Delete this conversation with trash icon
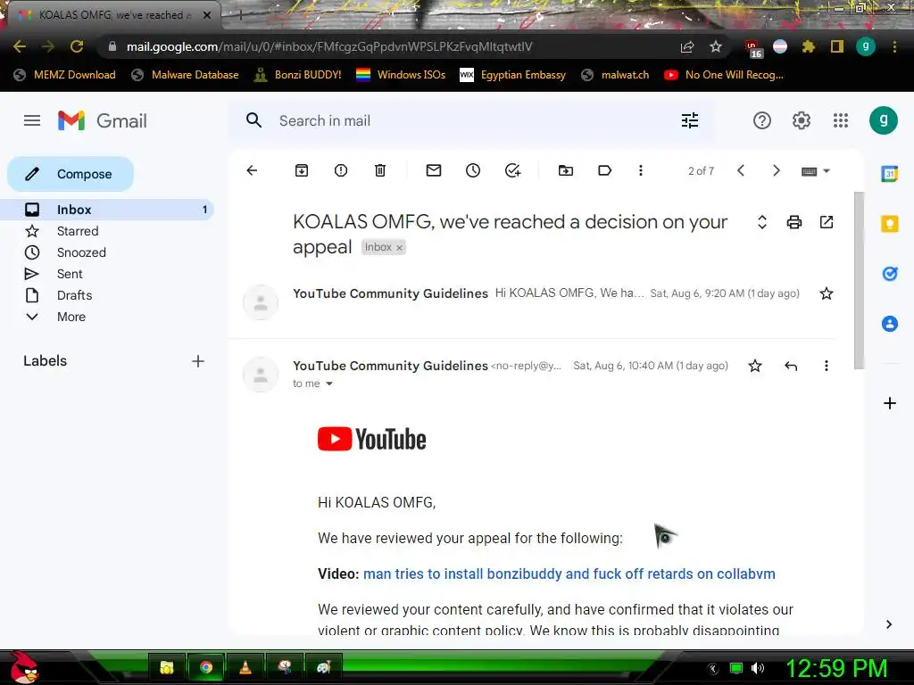This screenshot has width=914, height=685. point(380,170)
